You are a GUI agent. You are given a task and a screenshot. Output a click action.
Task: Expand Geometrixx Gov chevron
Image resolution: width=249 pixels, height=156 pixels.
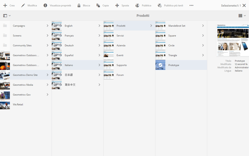click(47, 94)
